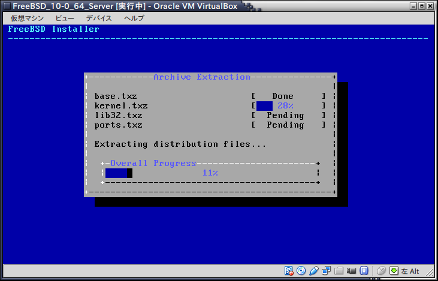
Task: Click the CPU virtualization status icon
Action: point(364,270)
